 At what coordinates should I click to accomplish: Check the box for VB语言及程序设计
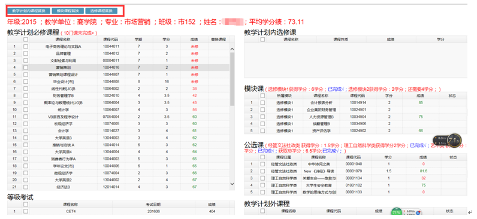click(26, 117)
